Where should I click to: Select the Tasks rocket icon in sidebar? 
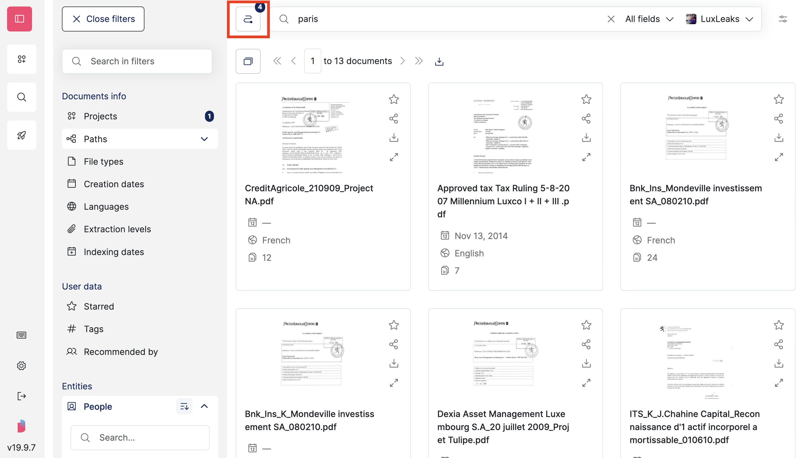[x=21, y=135]
